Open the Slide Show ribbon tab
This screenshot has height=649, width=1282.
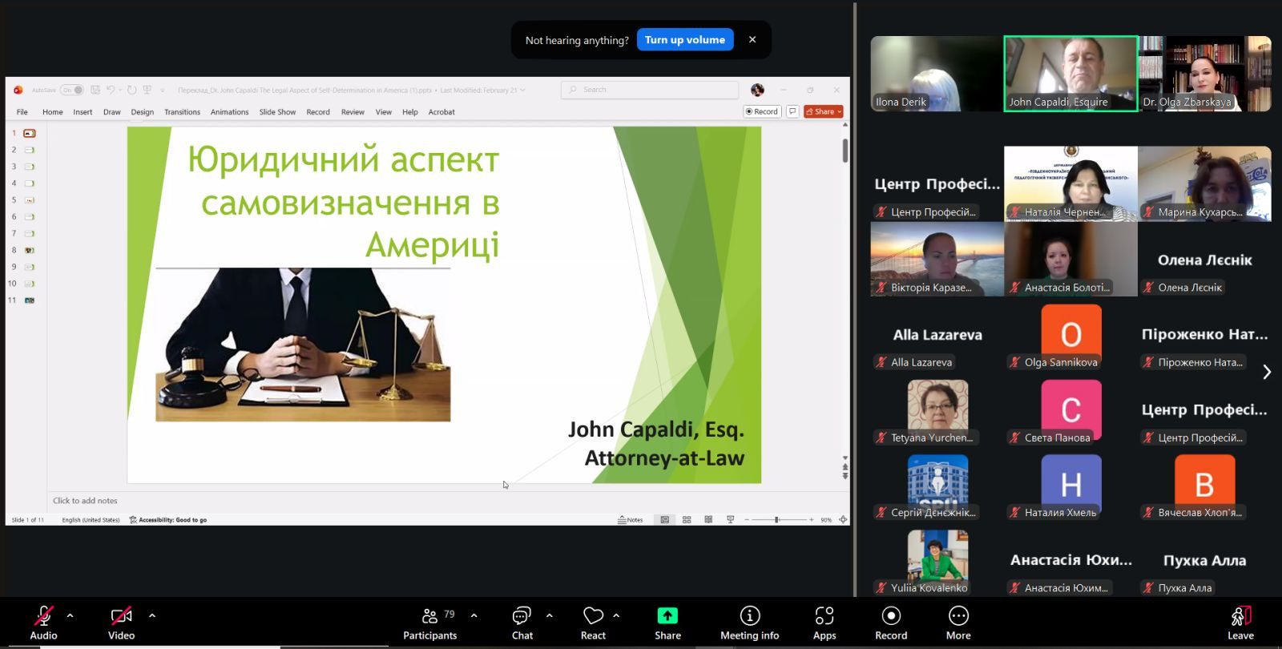277,112
